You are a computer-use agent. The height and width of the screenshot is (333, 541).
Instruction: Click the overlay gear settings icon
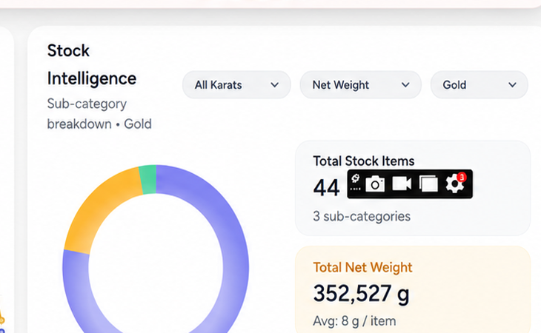point(455,184)
